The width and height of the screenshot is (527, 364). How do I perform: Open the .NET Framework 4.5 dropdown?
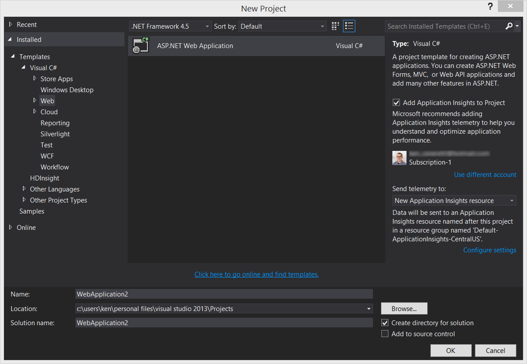[170, 26]
